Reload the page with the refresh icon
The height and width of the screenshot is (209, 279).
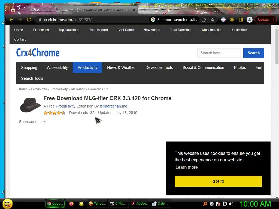[29, 20]
